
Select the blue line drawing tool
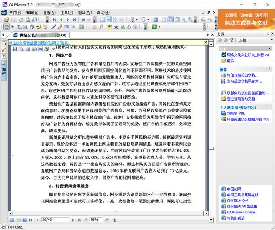click(54, 27)
